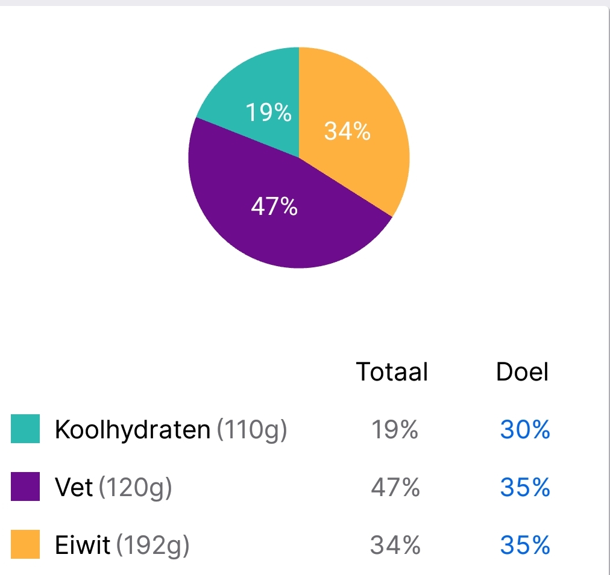Open the 30% goal for Koolhydraten
The image size is (610, 575).
point(524,429)
